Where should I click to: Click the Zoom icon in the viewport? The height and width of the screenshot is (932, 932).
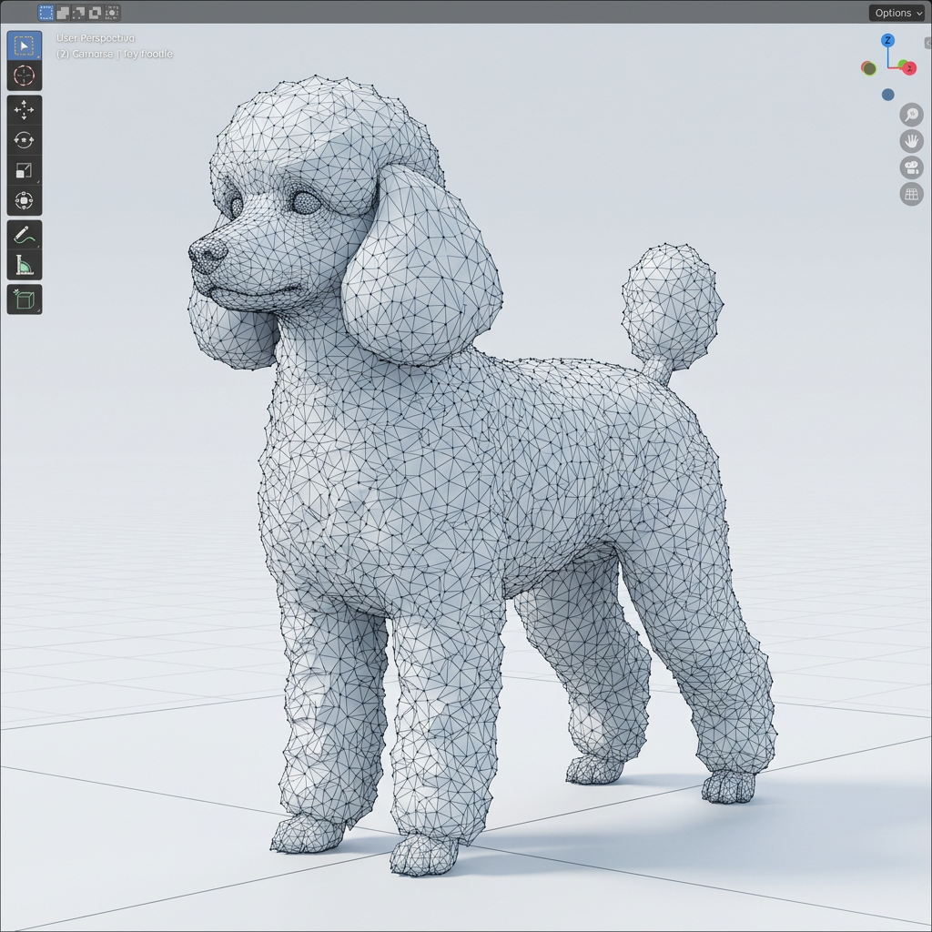pyautogui.click(x=911, y=114)
